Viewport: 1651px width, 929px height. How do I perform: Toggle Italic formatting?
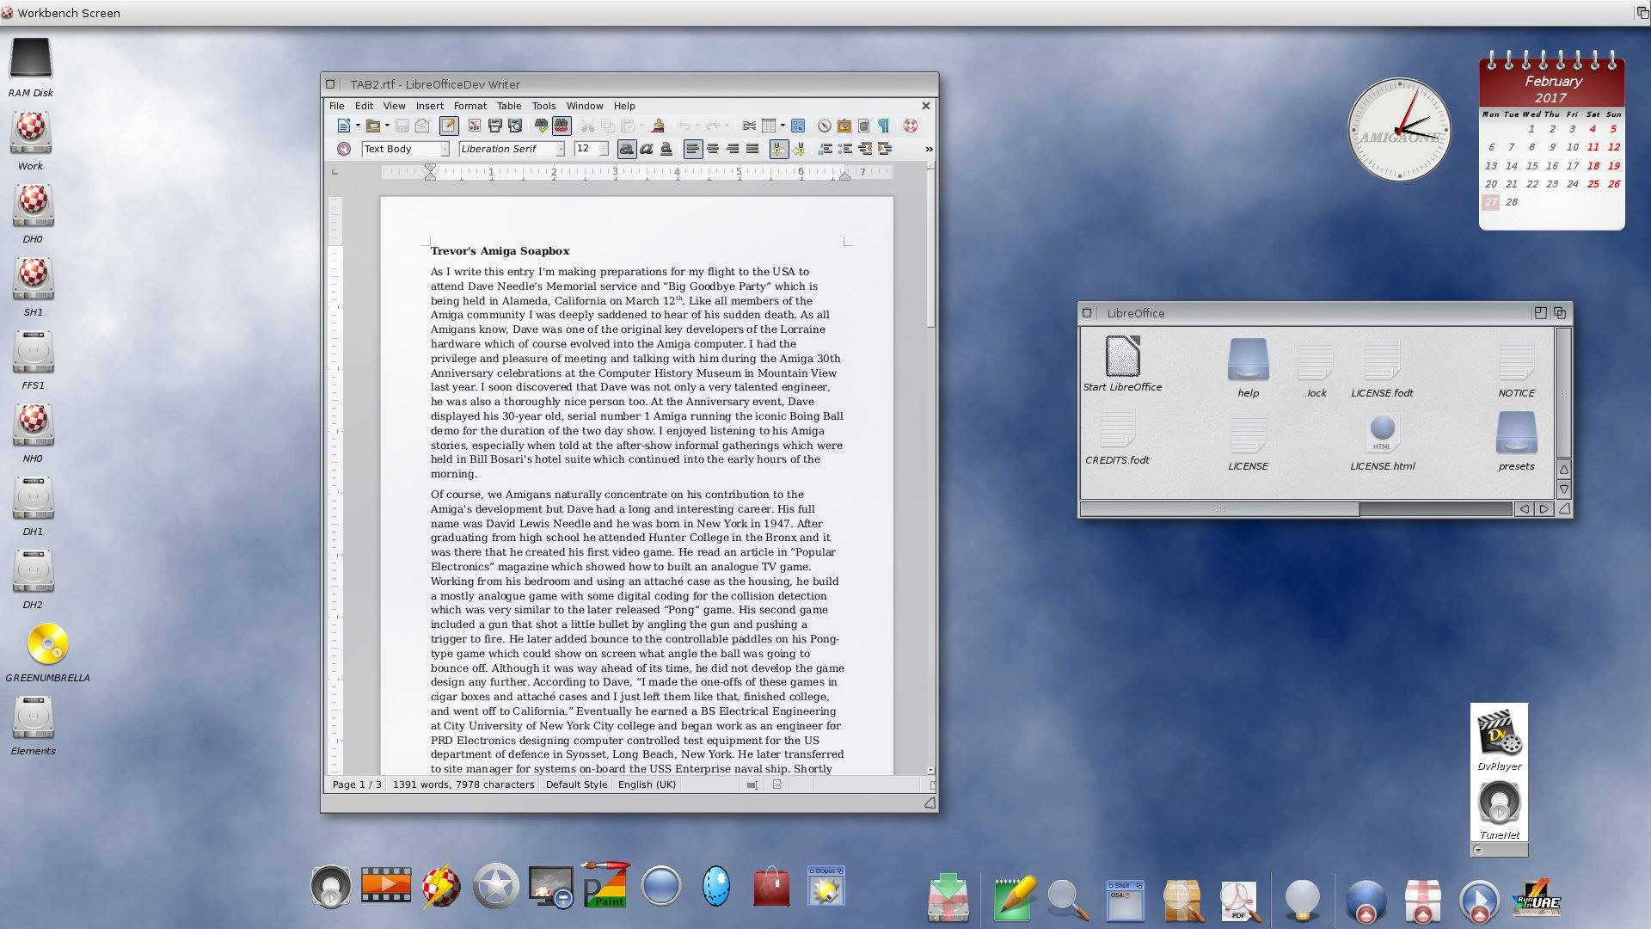point(647,149)
